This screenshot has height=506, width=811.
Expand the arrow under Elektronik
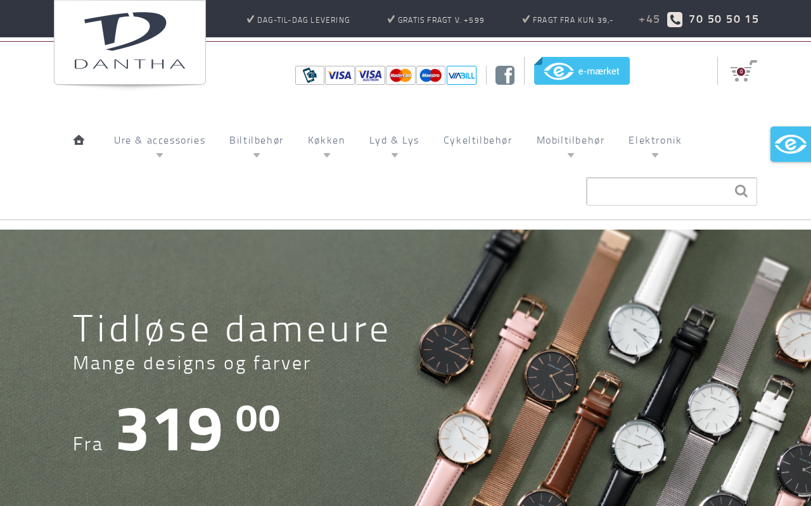coord(655,156)
